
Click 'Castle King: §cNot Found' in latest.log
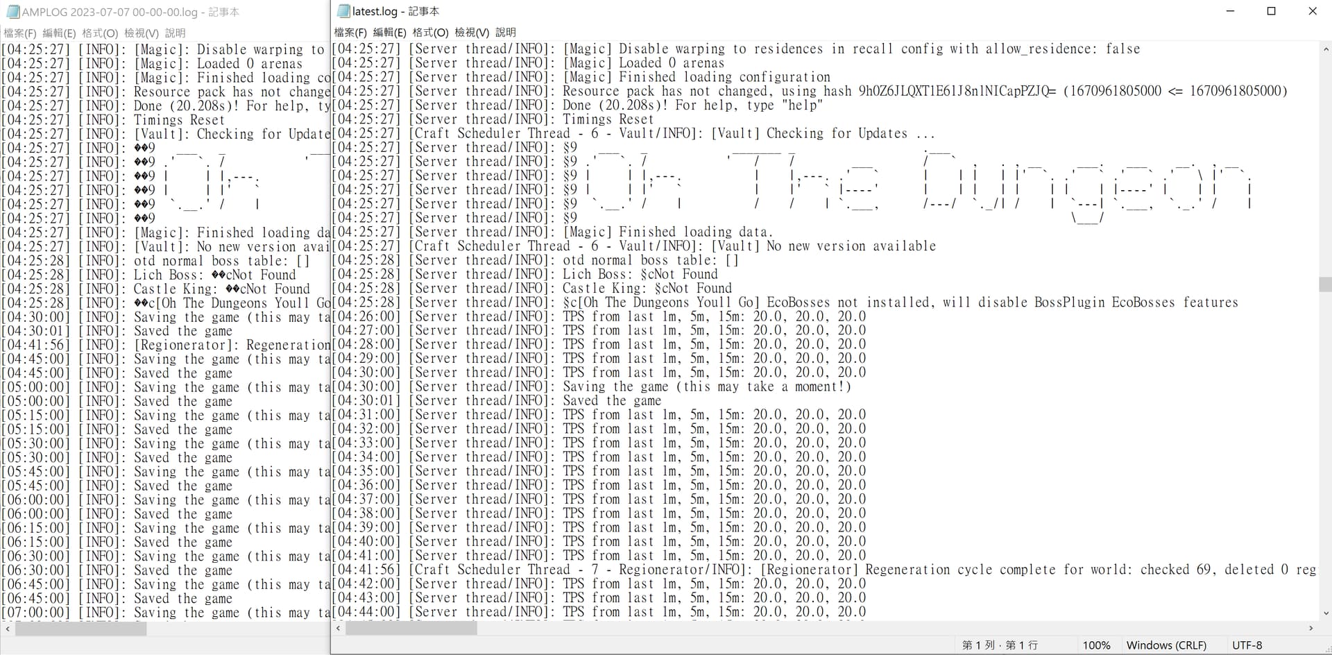(x=531, y=288)
